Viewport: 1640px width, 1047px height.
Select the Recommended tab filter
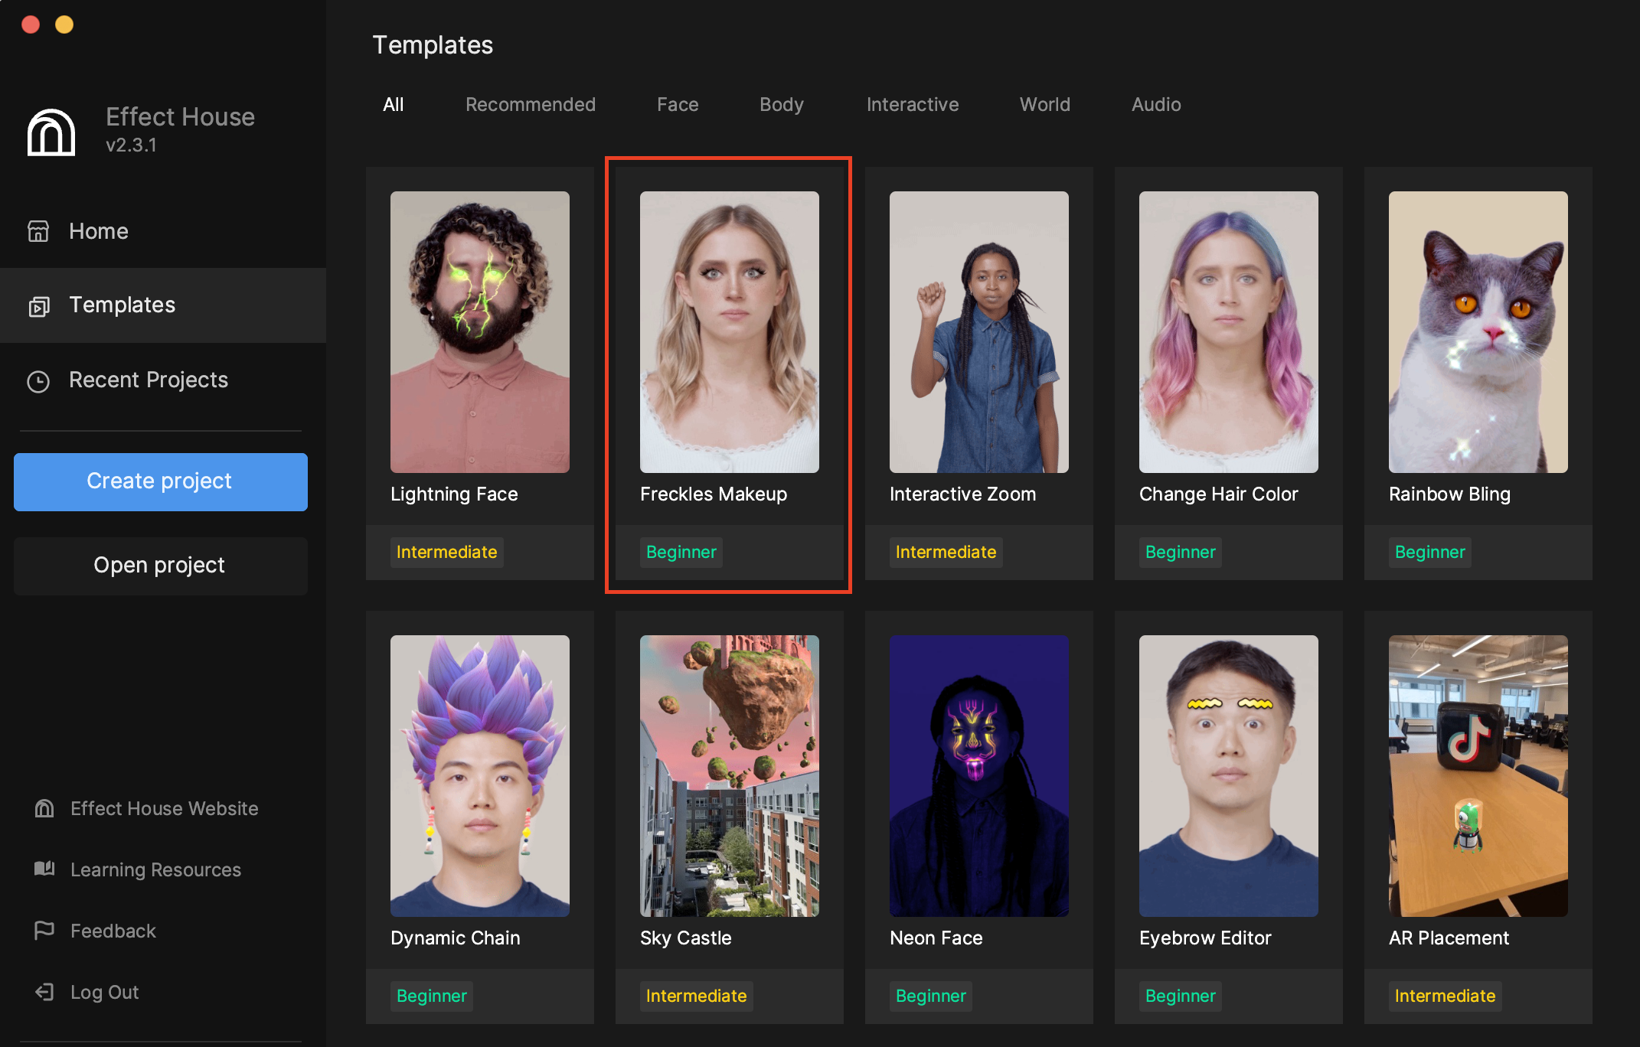[531, 104]
